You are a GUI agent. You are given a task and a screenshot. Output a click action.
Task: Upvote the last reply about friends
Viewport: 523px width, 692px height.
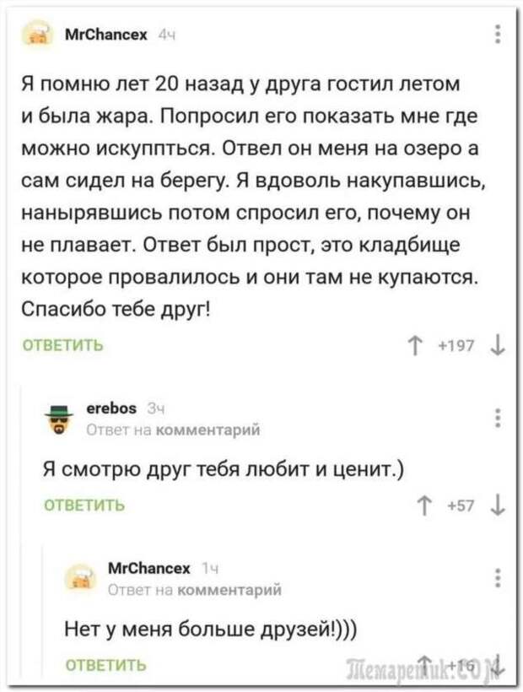click(x=424, y=665)
